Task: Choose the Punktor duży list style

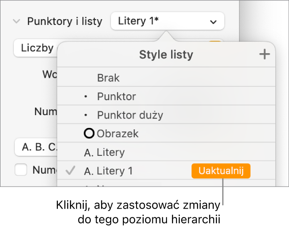Action: pyautogui.click(x=166, y=115)
